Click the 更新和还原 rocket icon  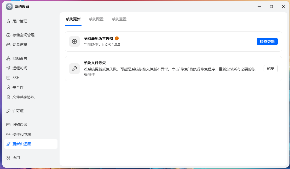(x=8, y=144)
